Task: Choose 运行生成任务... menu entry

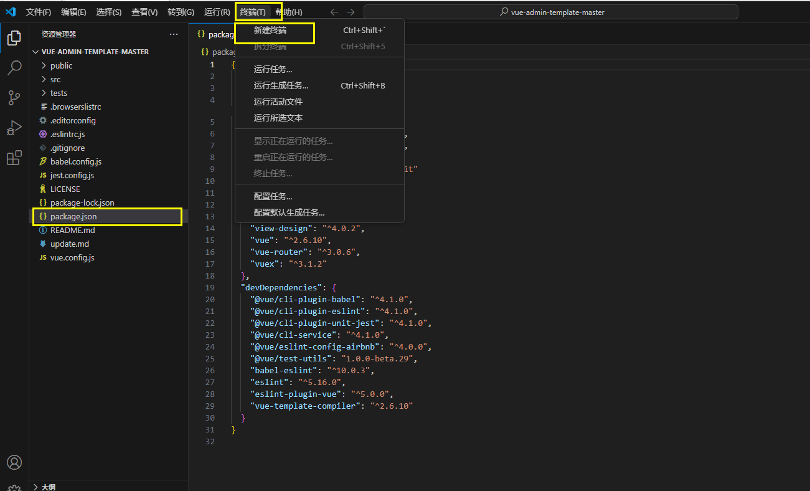Action: click(319, 85)
